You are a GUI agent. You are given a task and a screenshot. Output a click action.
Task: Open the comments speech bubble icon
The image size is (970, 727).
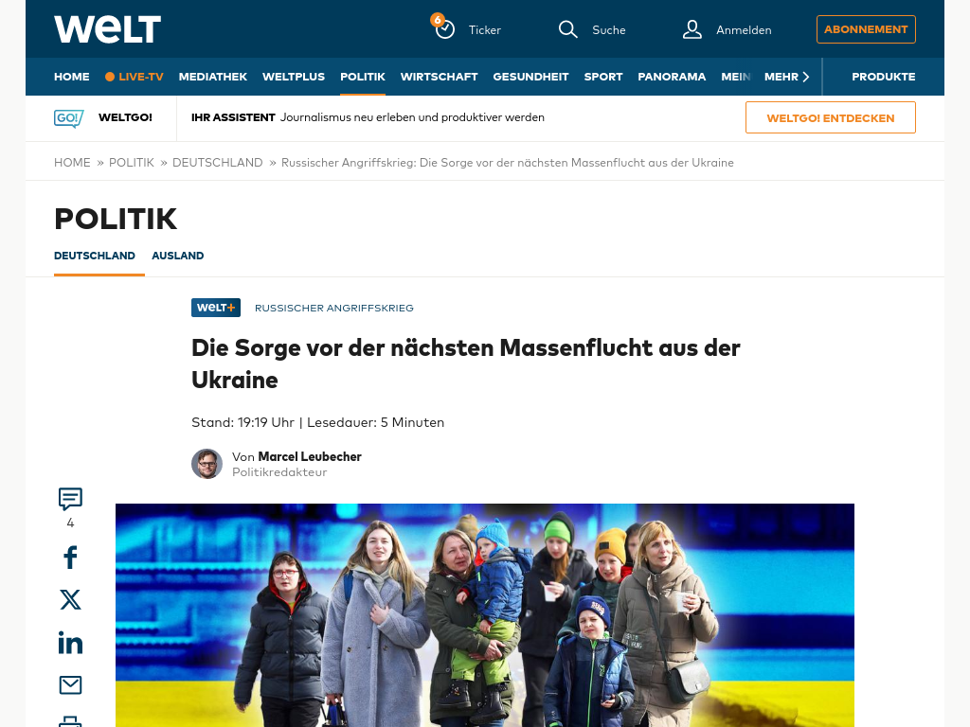(70, 499)
